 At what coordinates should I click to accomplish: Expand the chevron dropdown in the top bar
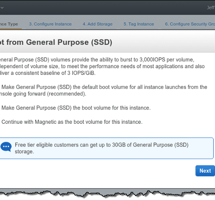click(2, 8)
